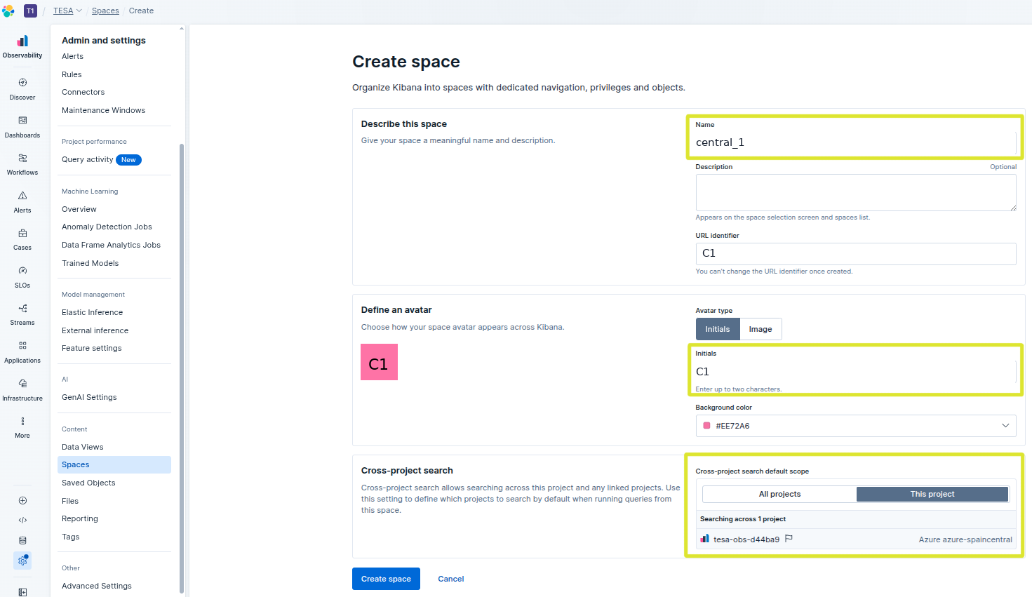This screenshot has width=1032, height=597.
Task: Click the tesa-obs-d44ba9 project row
Action: pyautogui.click(x=856, y=539)
